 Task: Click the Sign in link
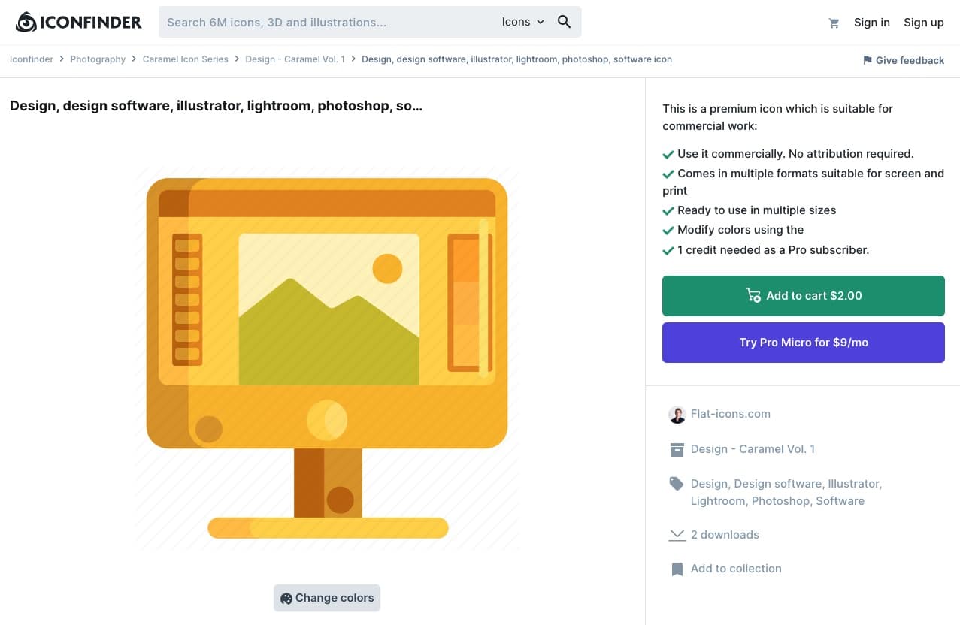pyautogui.click(x=871, y=23)
